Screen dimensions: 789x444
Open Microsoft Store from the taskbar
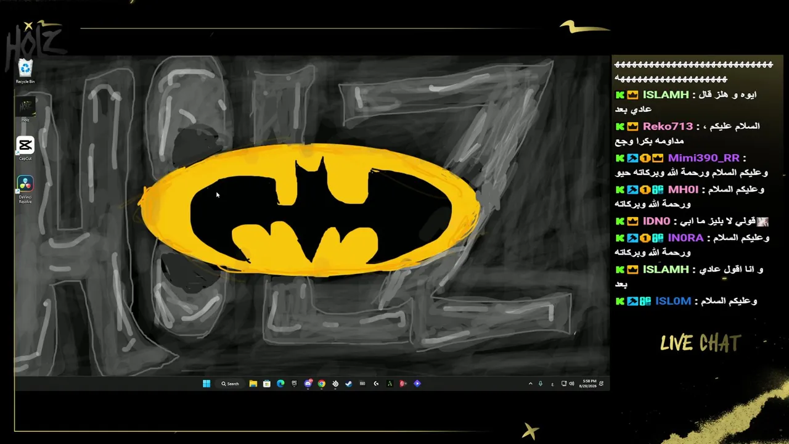pyautogui.click(x=267, y=384)
